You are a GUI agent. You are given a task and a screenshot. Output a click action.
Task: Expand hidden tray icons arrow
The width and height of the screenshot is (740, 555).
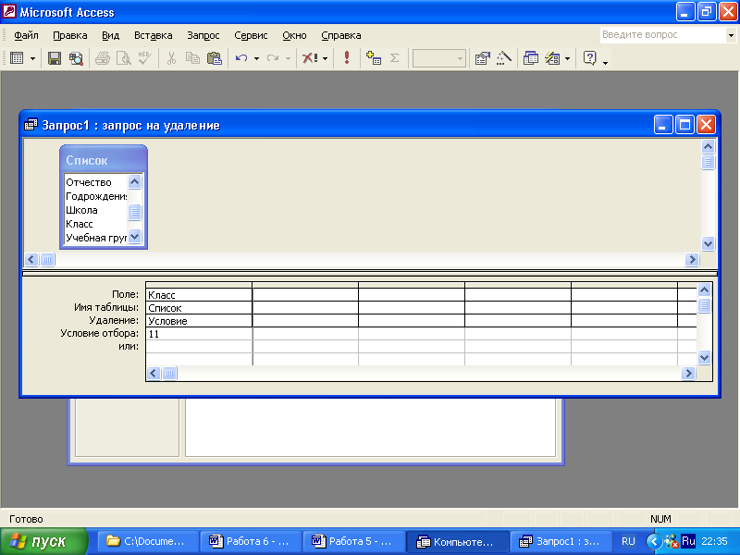click(654, 541)
